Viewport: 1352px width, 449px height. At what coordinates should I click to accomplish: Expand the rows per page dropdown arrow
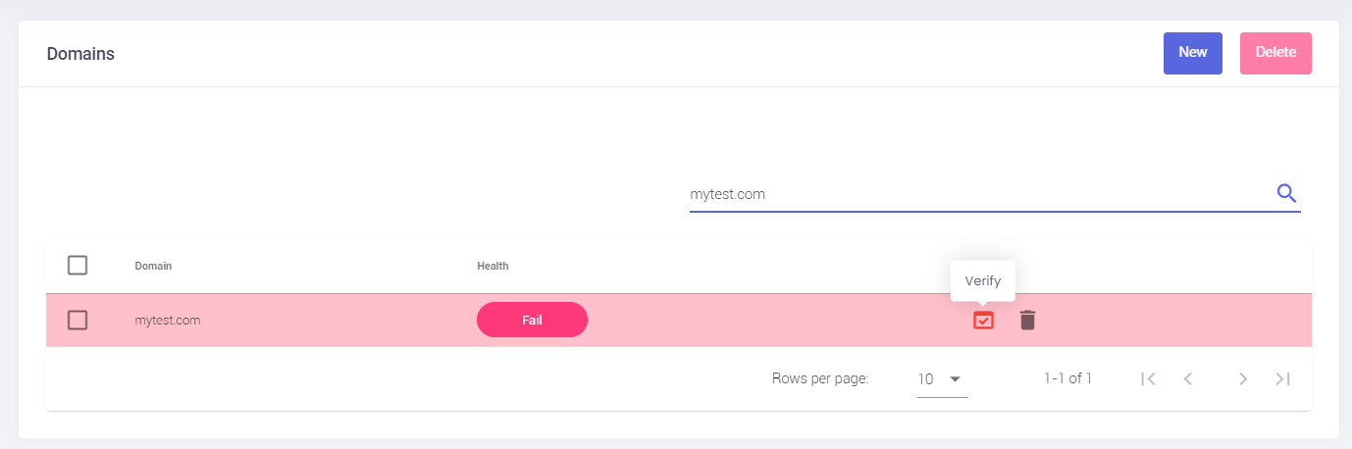[x=955, y=378]
